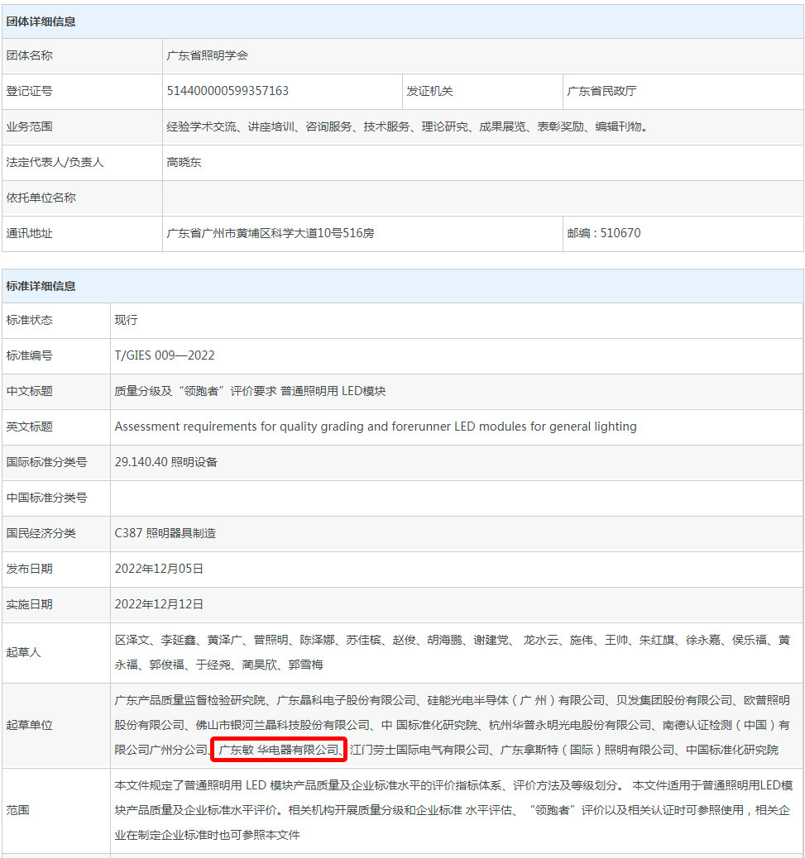Screen dimensions: 805x858
Task: Click the empty 依托单位名称 value cell
Action: 482,198
